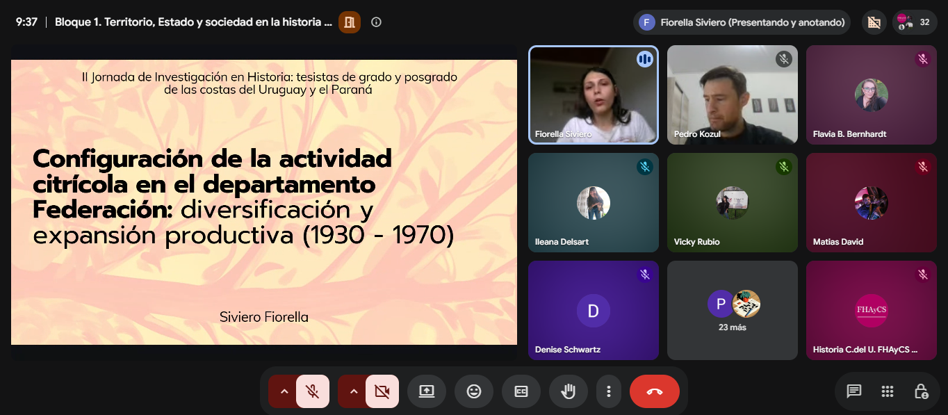Click Ileana Delsart's profile avatar
Screen dimensions: 948x415
pyautogui.click(x=594, y=203)
